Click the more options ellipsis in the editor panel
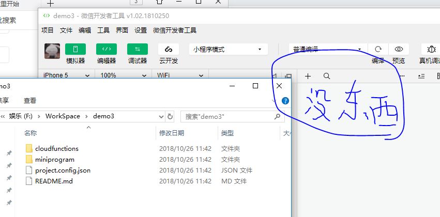 [x=402, y=76]
